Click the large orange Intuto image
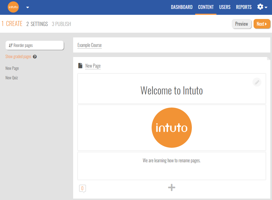The height and width of the screenshot is (200, 272). coord(171,128)
